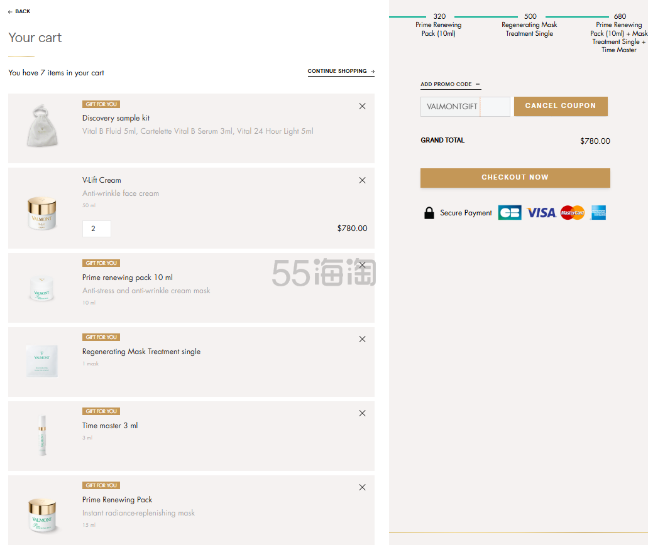Open Prime renewing pack 10 ml thumbnail
This screenshot has height=545, width=648.
(41, 288)
